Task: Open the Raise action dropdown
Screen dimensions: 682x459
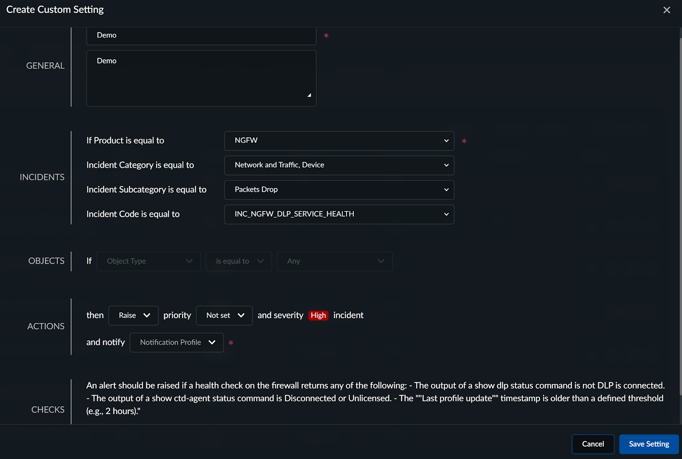Action: coord(133,315)
